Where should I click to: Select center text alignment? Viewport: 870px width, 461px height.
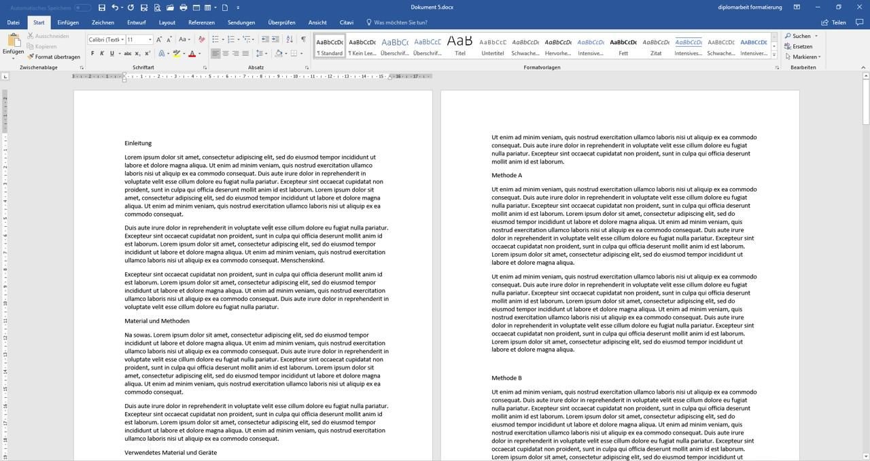(x=226, y=54)
